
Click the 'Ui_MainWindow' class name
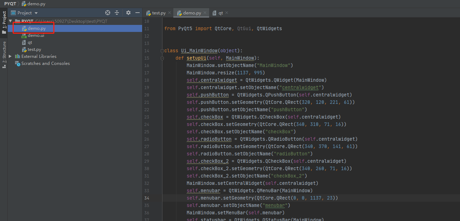pyautogui.click(x=199, y=51)
